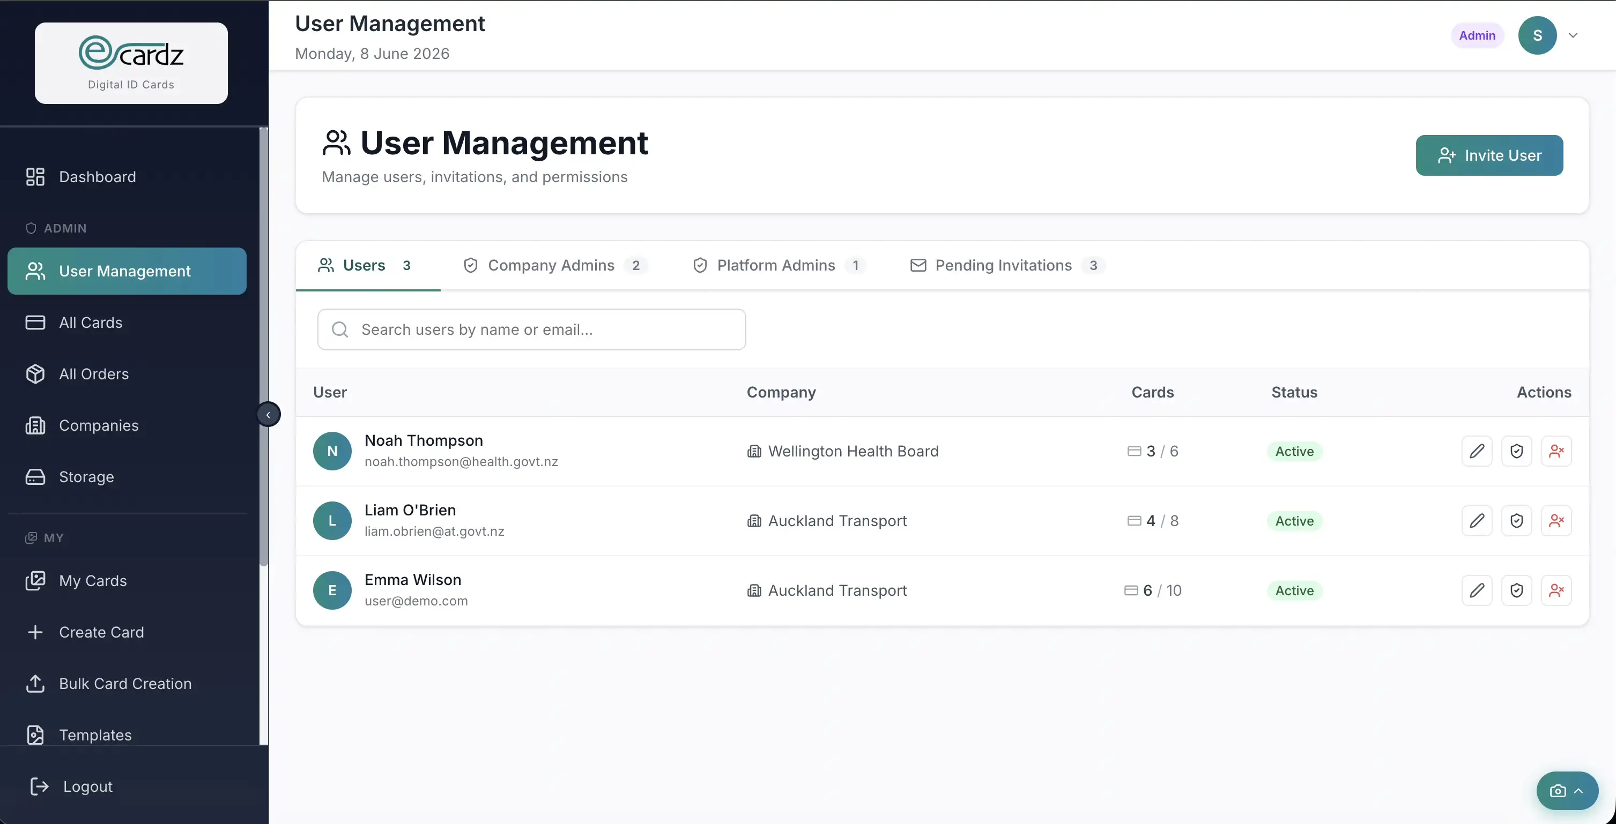Focus the search users by name field
Viewport: 1616px width, 824px height.
point(531,329)
